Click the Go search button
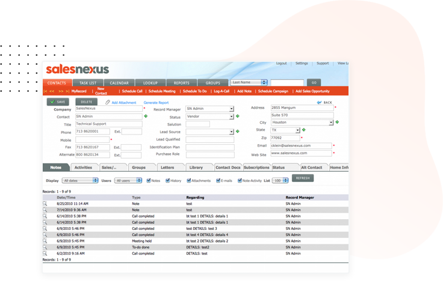 (x=314, y=83)
